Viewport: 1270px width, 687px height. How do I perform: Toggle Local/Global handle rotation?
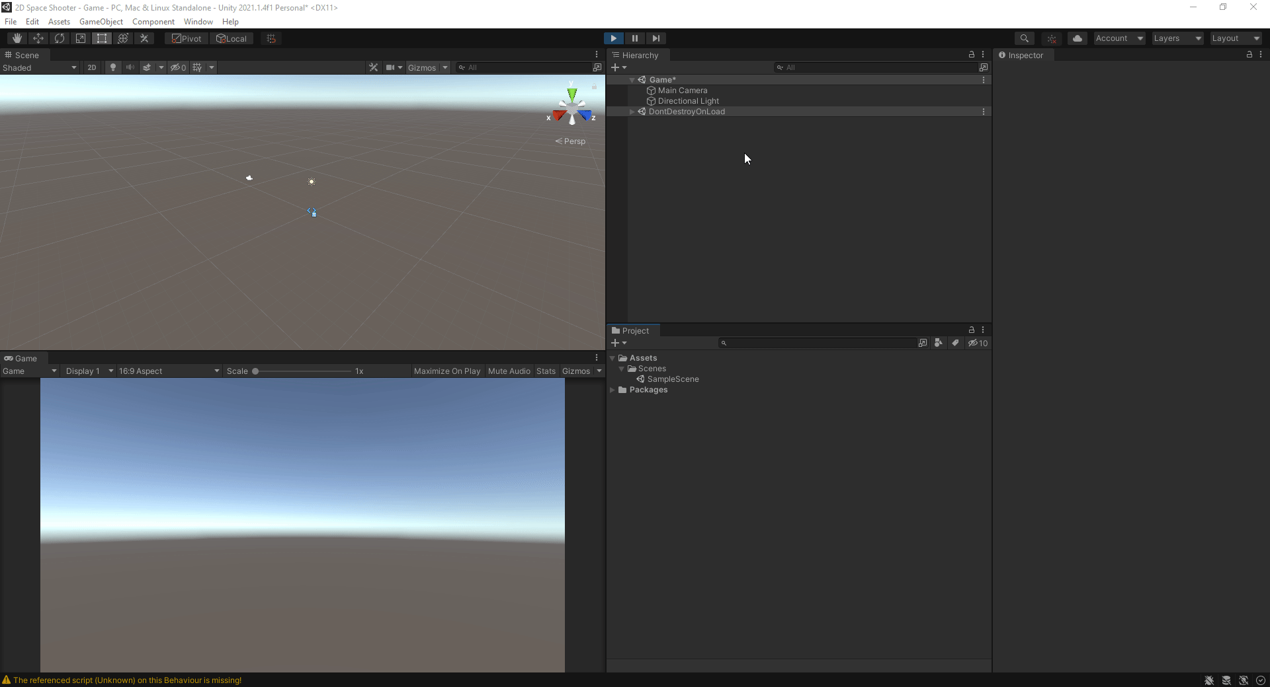232,38
